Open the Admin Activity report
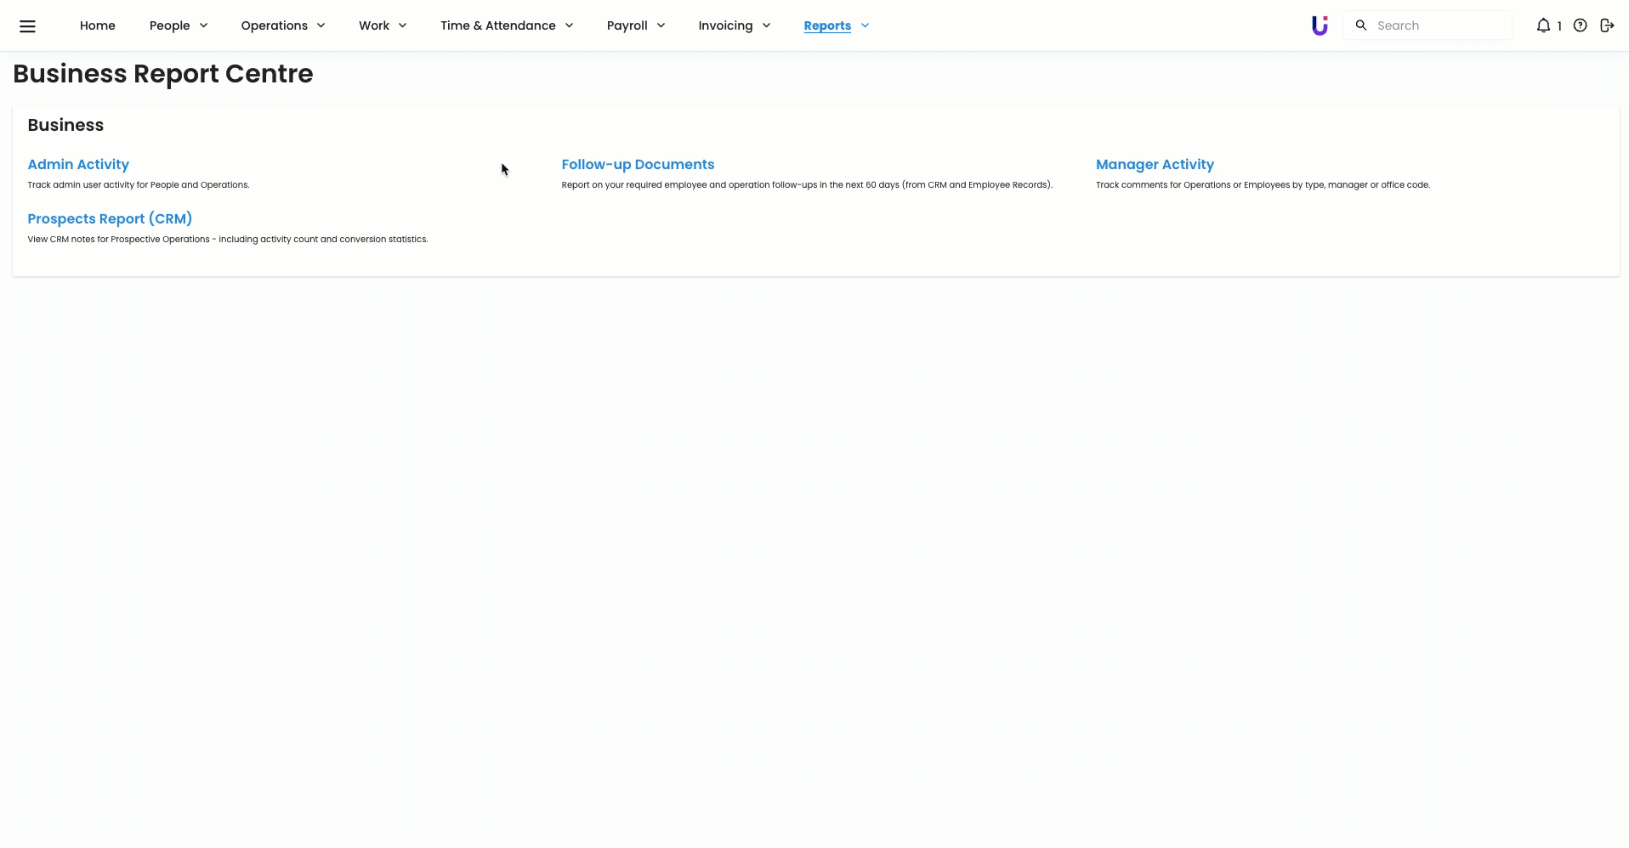Image resolution: width=1629 pixels, height=848 pixels. coord(78,165)
